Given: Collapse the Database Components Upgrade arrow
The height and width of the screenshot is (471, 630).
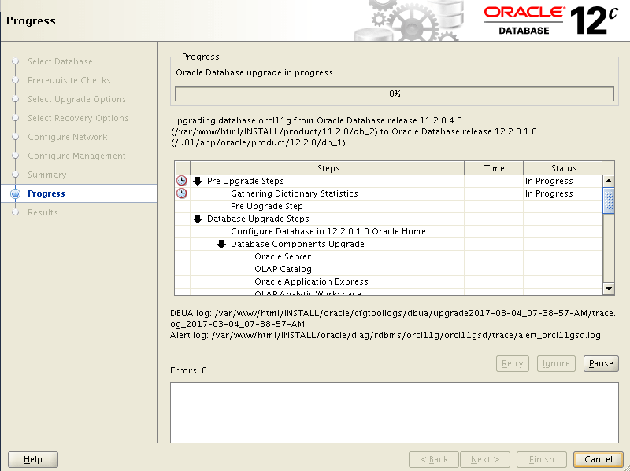Looking at the screenshot, I should (x=221, y=244).
